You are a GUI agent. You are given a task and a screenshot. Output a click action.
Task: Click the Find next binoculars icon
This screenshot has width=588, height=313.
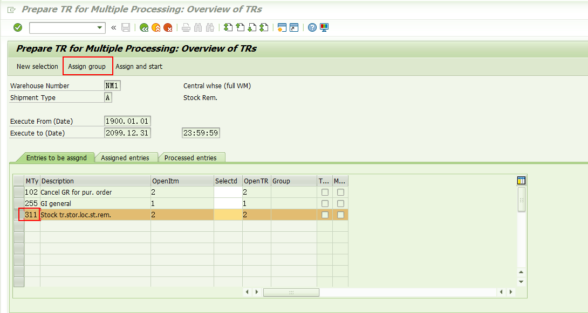[x=210, y=27]
